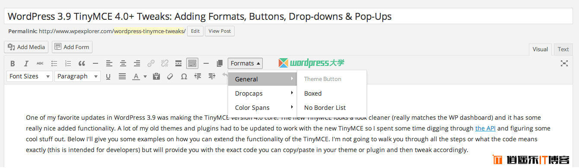
Task: Justify the text alignment
Action: tap(122, 76)
